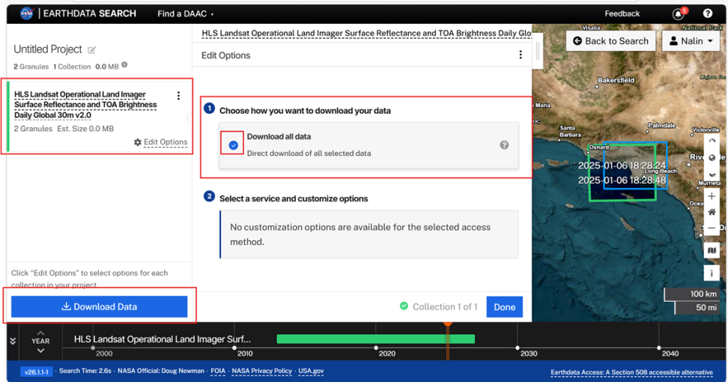The height and width of the screenshot is (382, 728).
Task: Open HLS Landsat collection title in project
Action: pos(85,104)
